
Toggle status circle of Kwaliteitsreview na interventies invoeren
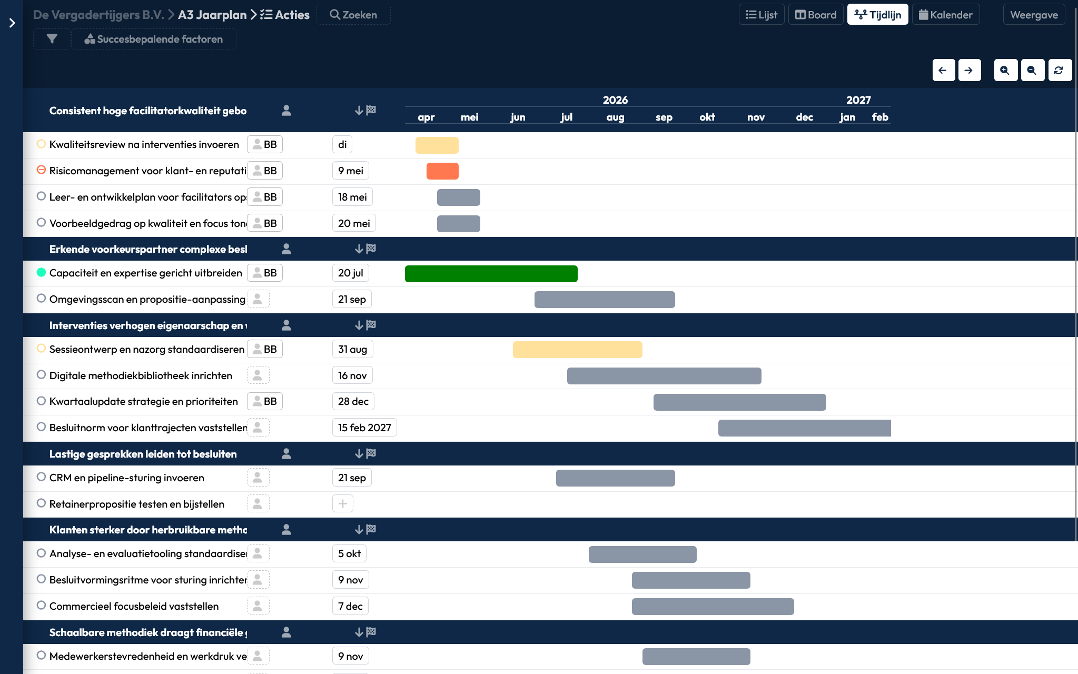[41, 144]
